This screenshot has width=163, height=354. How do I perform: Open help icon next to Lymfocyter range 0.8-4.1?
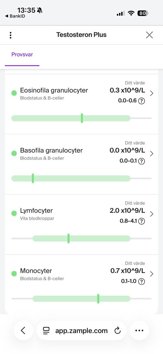141,221
